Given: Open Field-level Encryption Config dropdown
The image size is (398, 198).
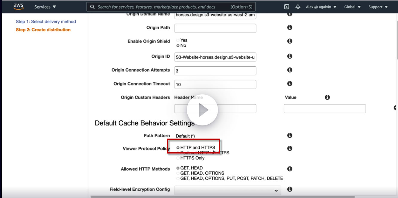Looking at the screenshot, I should pos(228,190).
